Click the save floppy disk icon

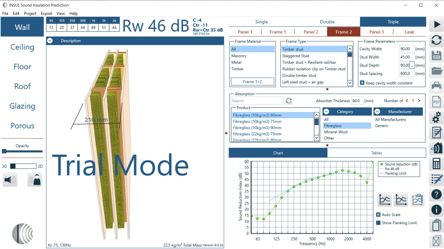436,55
